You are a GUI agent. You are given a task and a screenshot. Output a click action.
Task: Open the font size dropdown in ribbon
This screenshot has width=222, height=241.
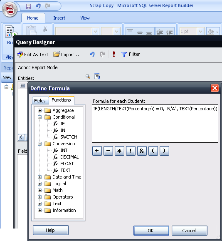coord(117,32)
